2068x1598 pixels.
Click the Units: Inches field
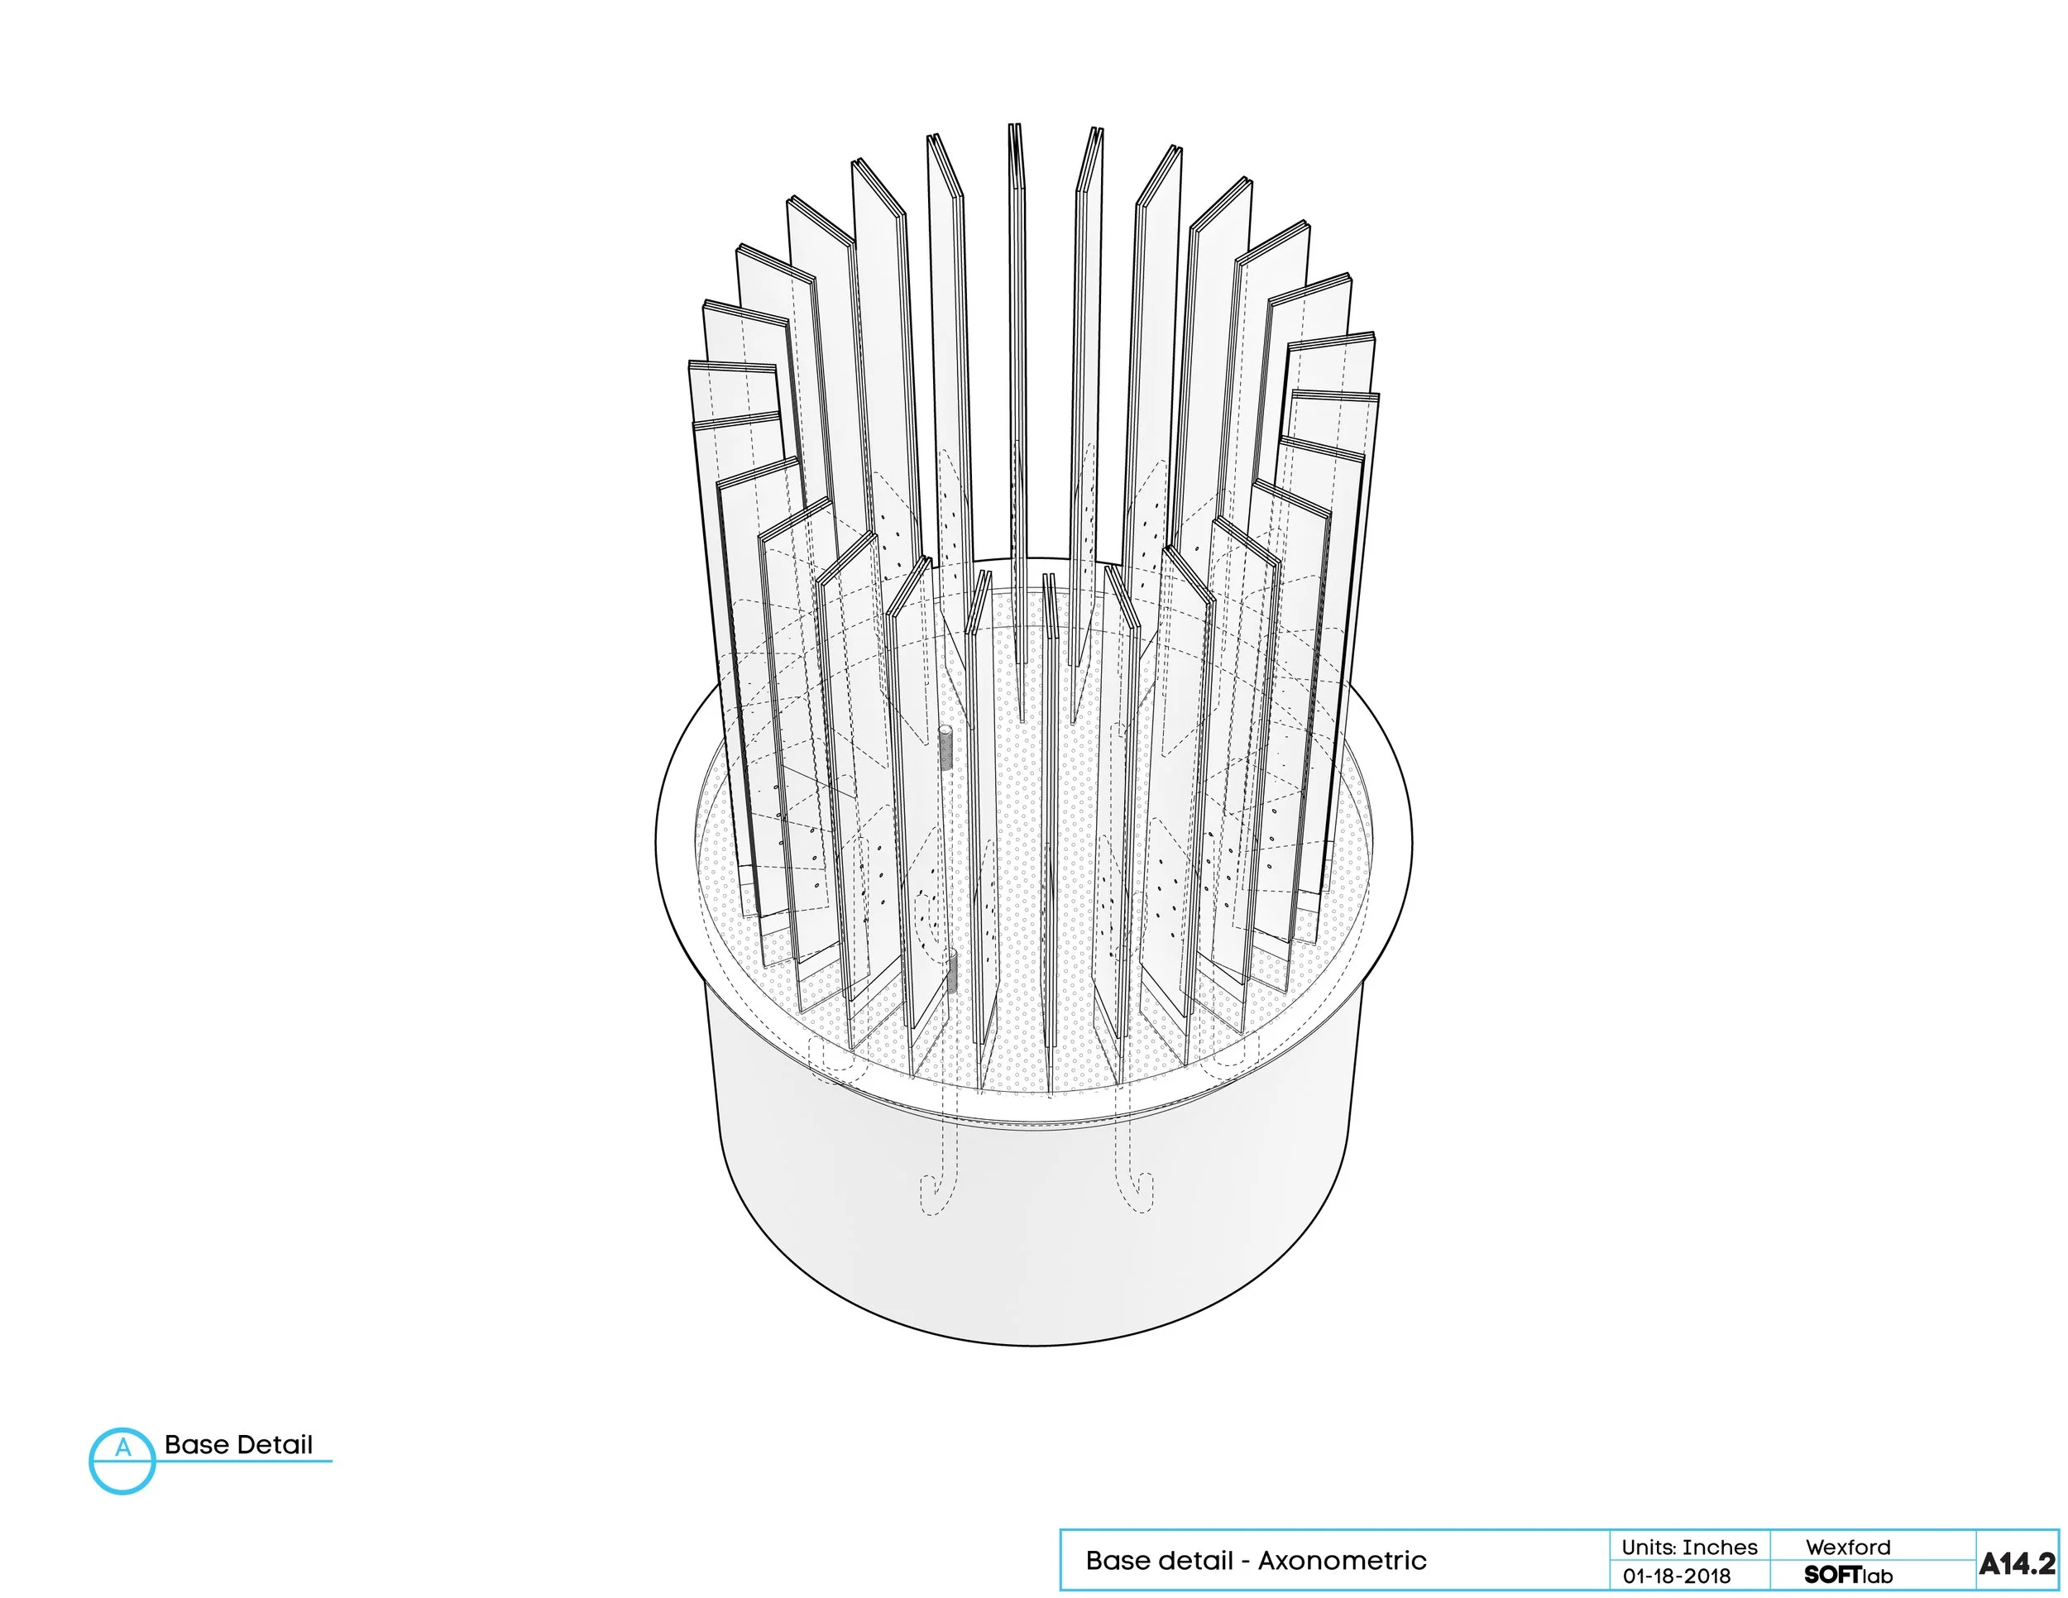(1689, 1548)
